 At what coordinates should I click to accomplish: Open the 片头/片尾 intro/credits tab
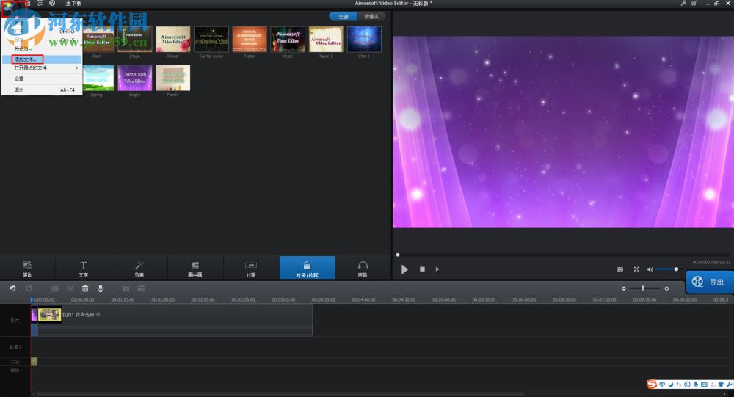point(307,269)
